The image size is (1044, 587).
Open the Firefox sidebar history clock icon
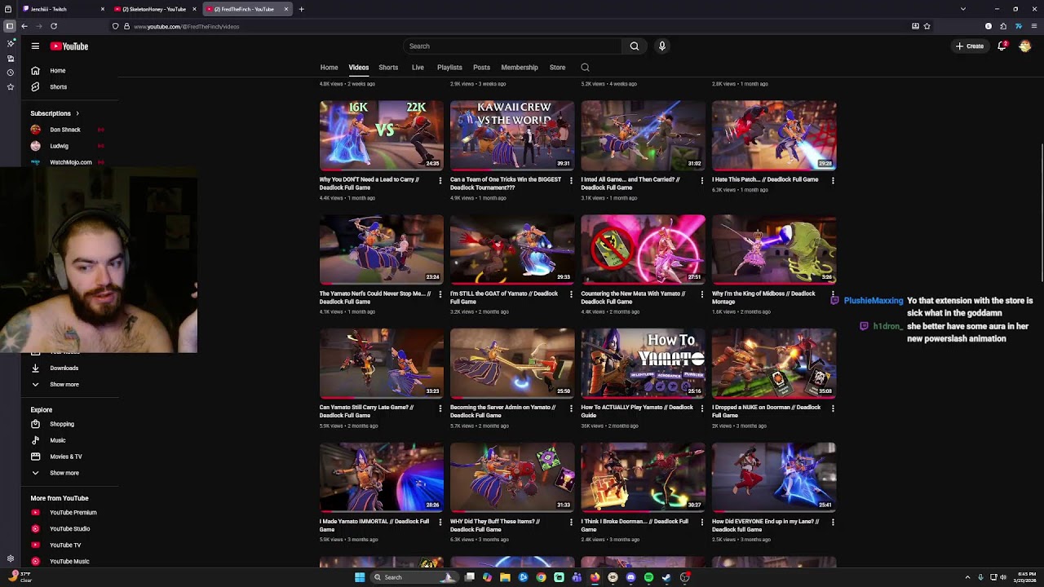(x=10, y=73)
